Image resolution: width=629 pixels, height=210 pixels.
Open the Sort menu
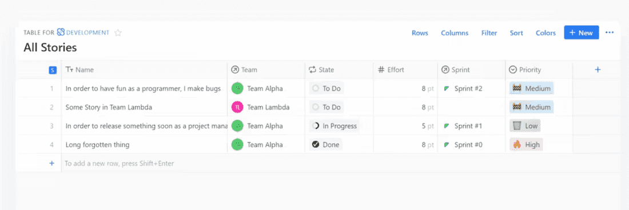coord(516,33)
